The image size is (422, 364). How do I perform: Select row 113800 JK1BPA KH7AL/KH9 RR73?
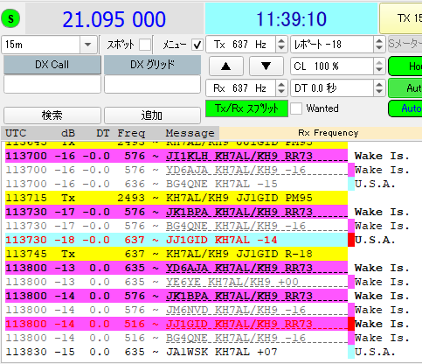(x=176, y=296)
